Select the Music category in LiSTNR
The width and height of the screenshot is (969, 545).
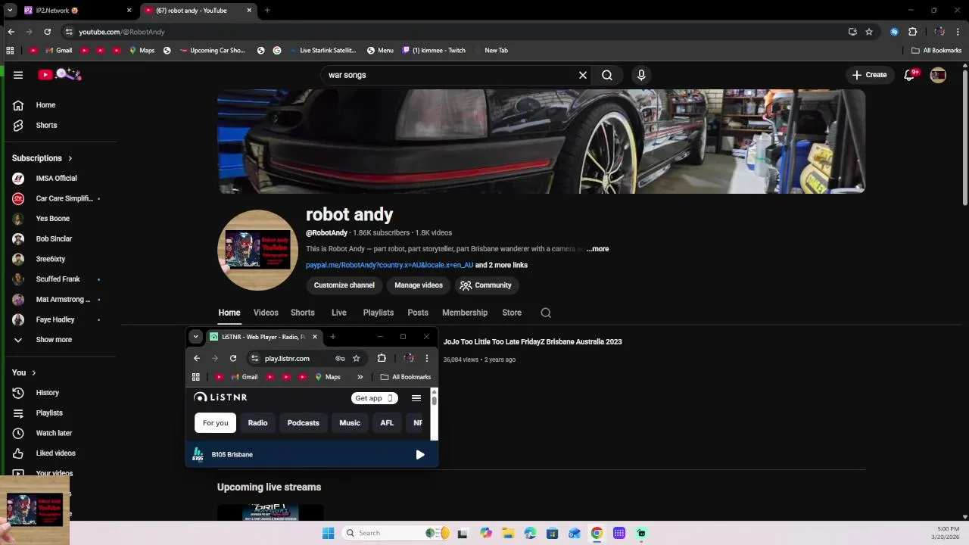(x=350, y=423)
